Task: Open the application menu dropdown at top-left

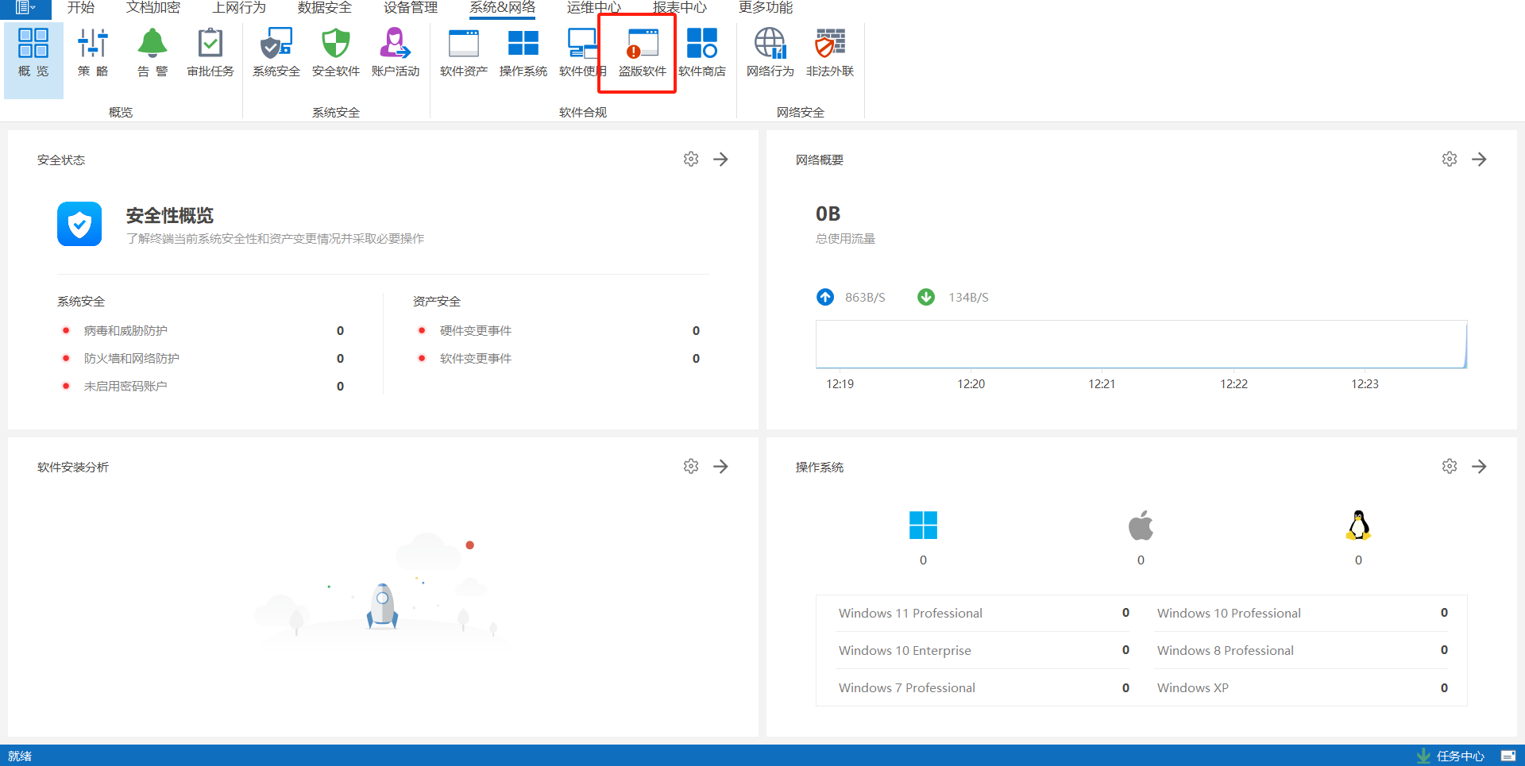Action: pyautogui.click(x=25, y=8)
